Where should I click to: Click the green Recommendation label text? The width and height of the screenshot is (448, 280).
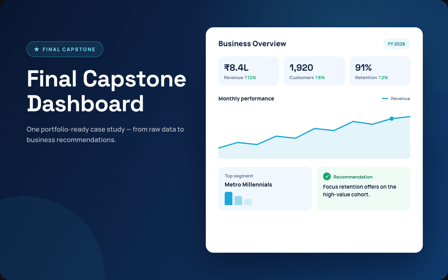pos(353,177)
